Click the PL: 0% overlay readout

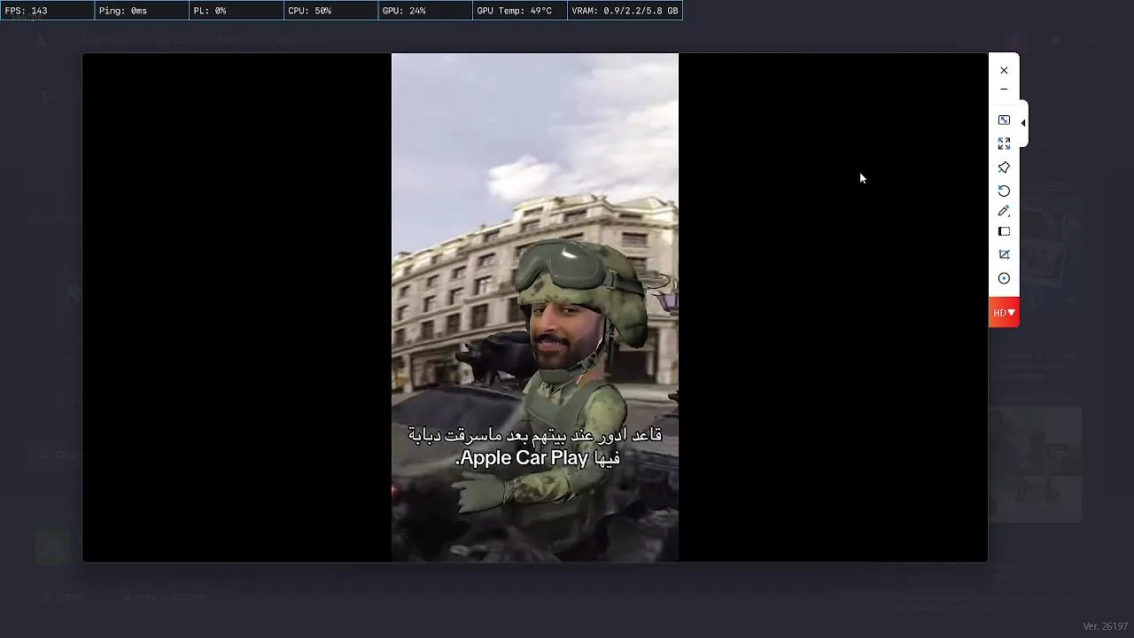[x=236, y=11]
